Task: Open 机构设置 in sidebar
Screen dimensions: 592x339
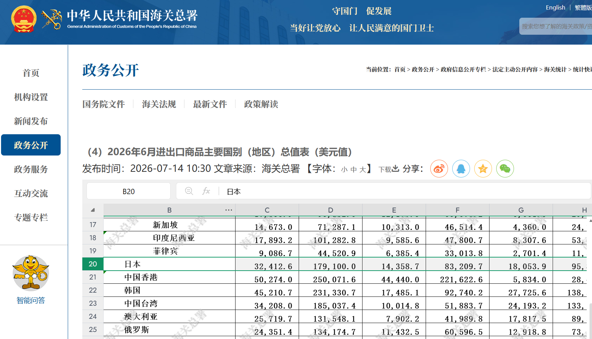Action: click(31, 97)
